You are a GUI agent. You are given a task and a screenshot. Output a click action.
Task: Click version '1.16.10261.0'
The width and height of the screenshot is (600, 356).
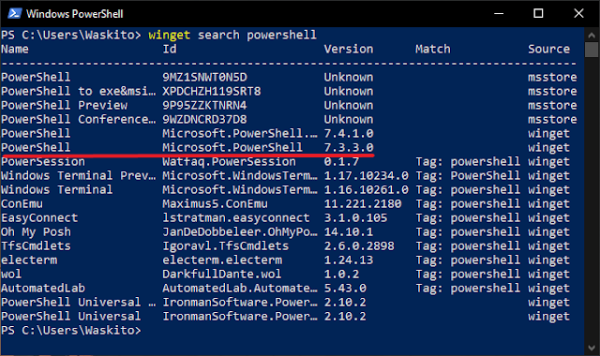click(367, 189)
